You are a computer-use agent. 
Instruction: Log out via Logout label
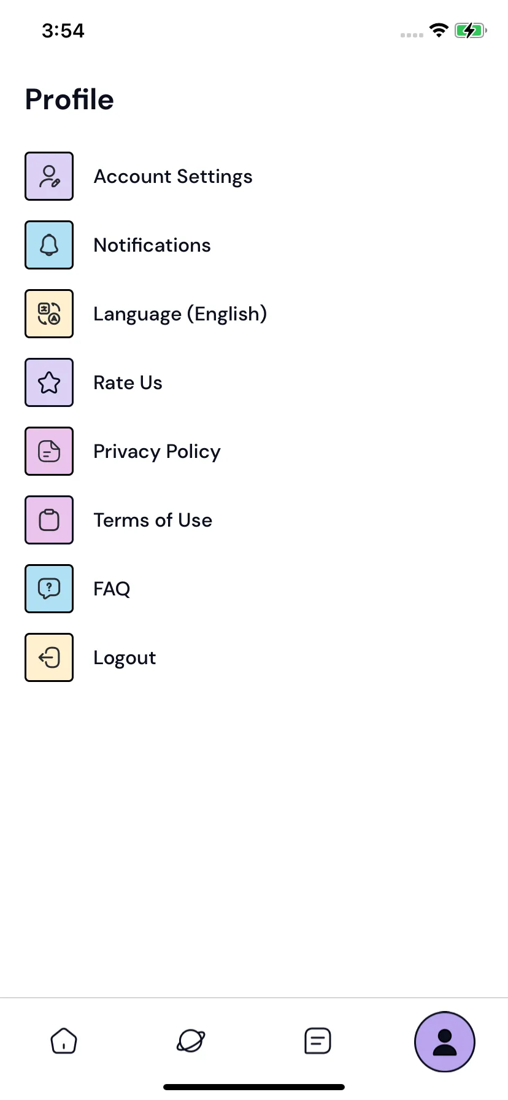125,658
